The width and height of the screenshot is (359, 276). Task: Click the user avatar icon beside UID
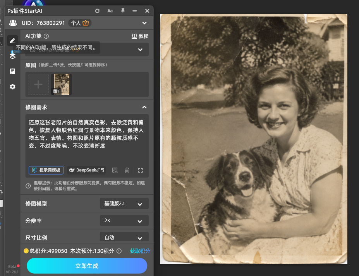pos(13,23)
